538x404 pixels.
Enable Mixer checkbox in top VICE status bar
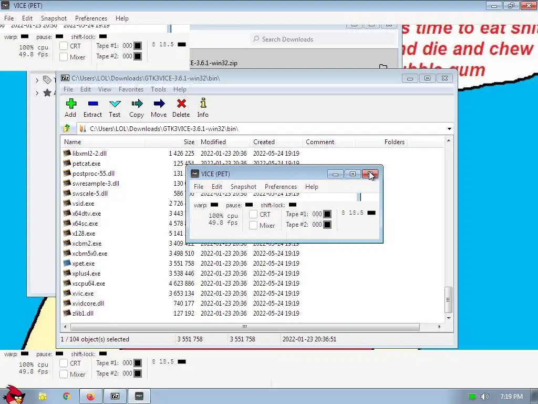tap(64, 57)
